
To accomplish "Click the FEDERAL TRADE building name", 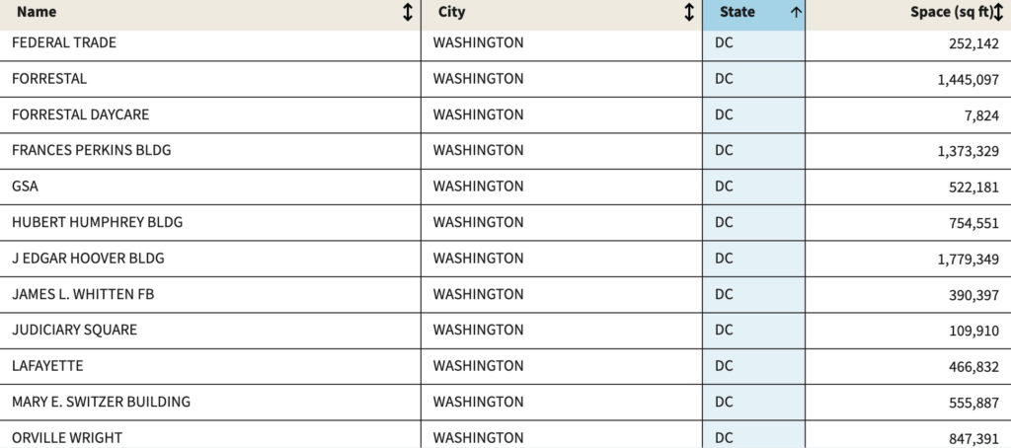I will [64, 42].
